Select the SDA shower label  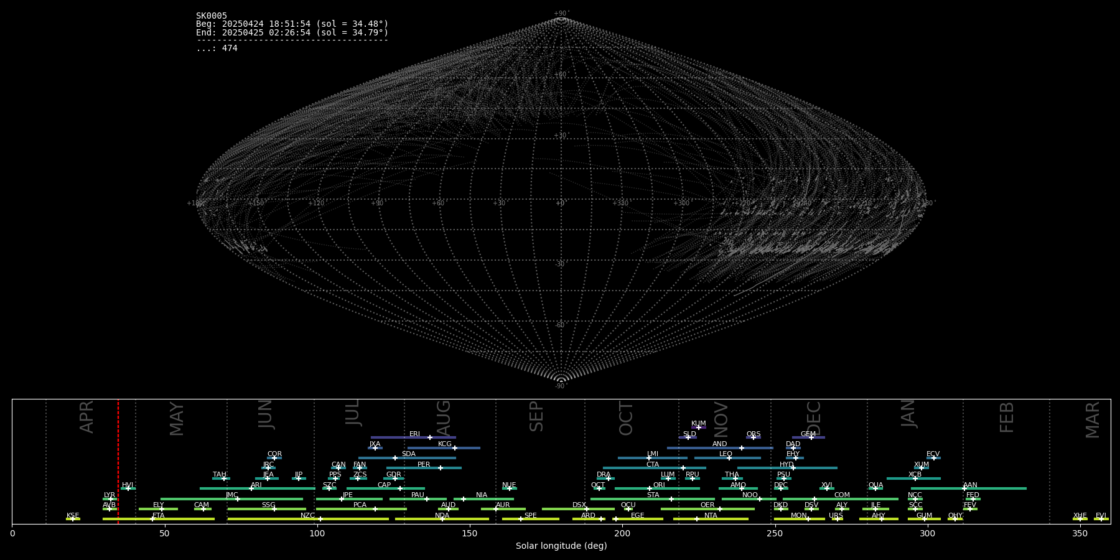pos(409,454)
